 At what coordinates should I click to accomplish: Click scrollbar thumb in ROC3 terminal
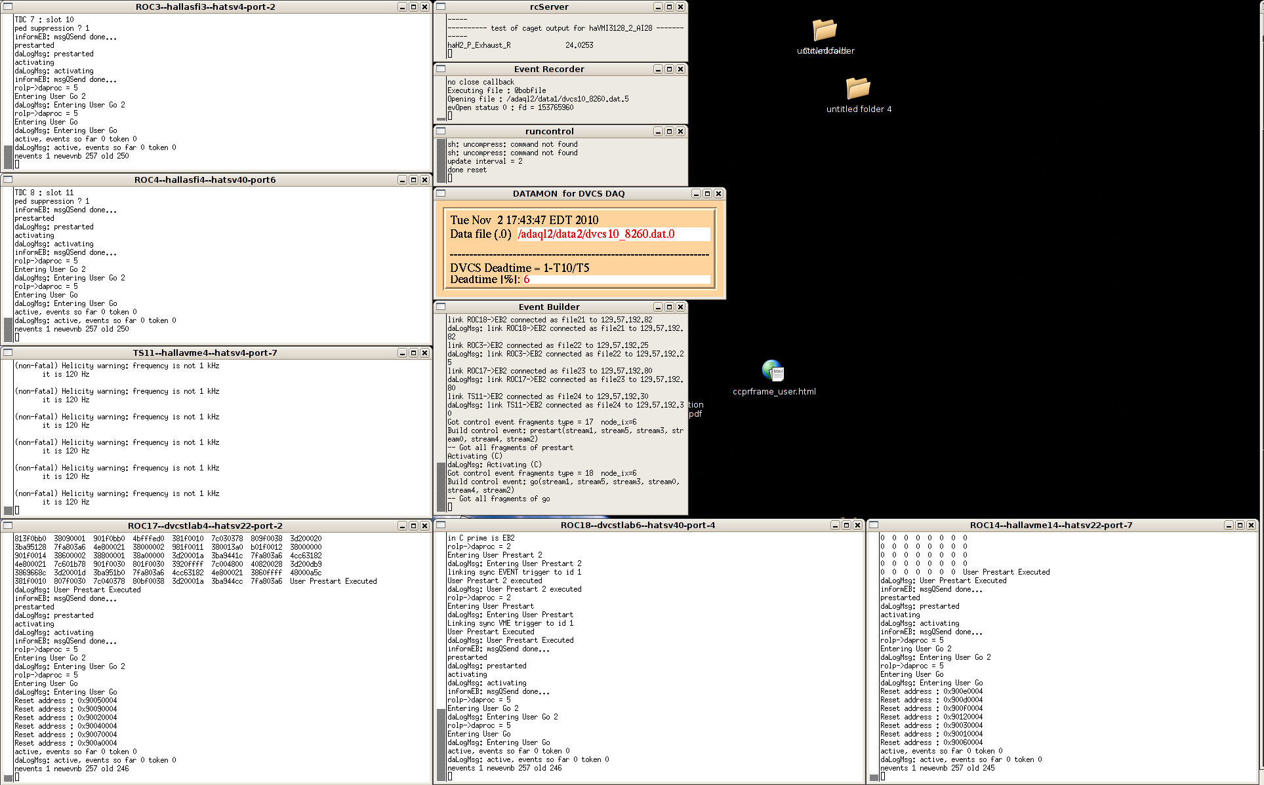tap(9, 156)
